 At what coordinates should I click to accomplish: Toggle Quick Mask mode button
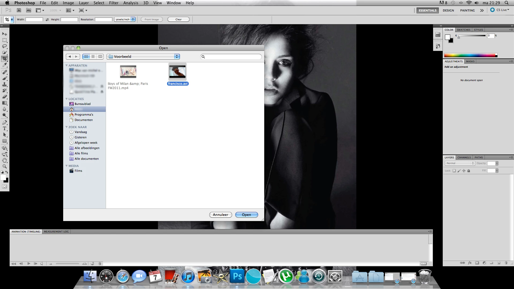pos(5,187)
